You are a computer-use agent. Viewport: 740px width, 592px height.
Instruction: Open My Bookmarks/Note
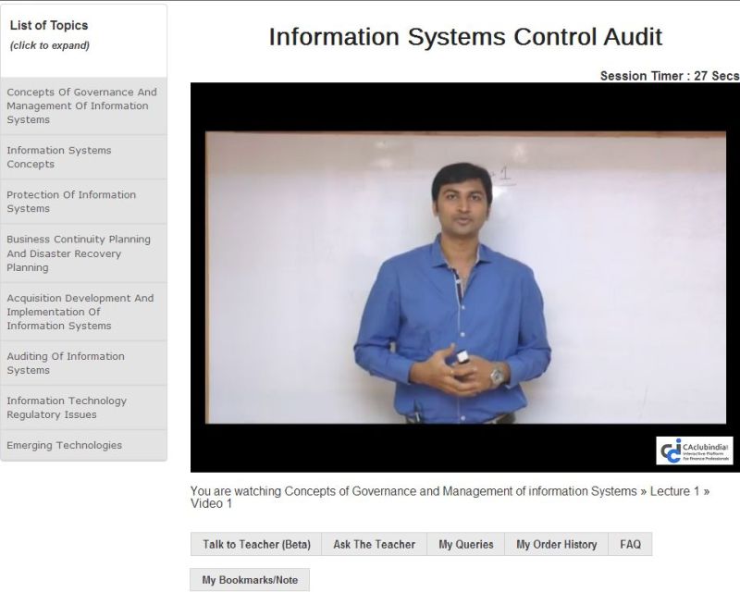tap(250, 580)
